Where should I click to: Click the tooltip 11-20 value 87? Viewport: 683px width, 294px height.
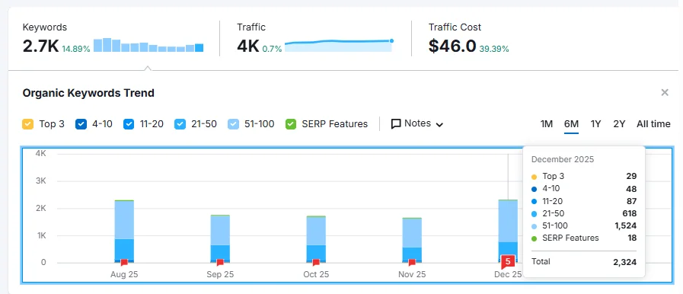point(631,201)
